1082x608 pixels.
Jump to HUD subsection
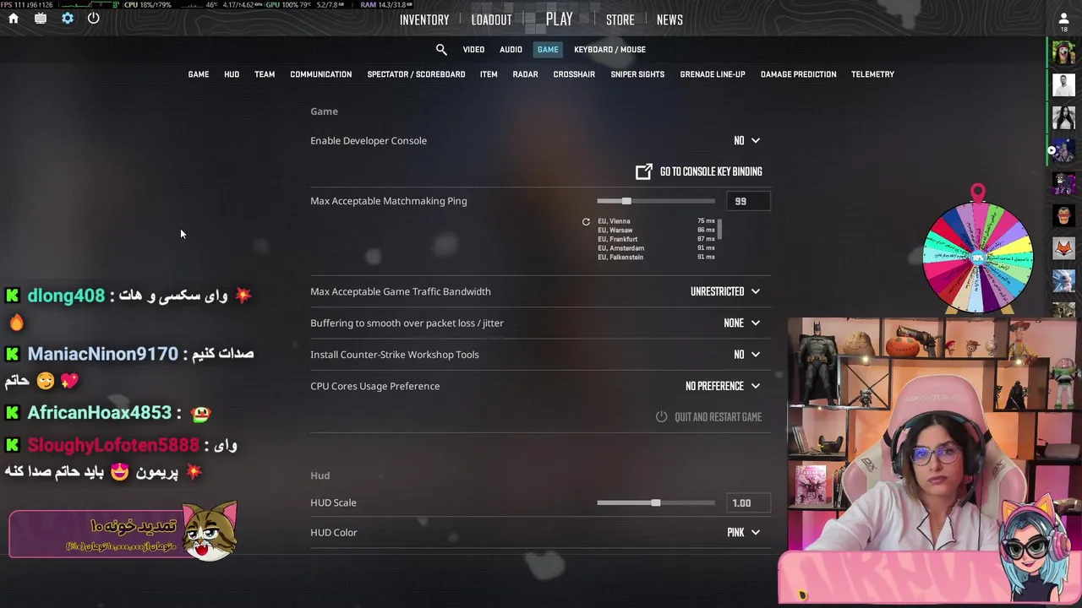coord(232,74)
